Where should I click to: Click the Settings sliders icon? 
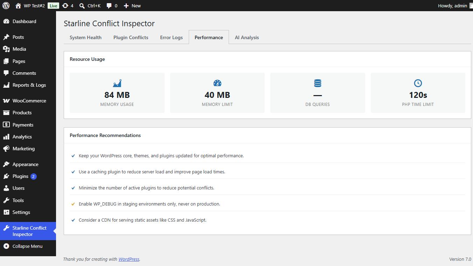click(6, 212)
